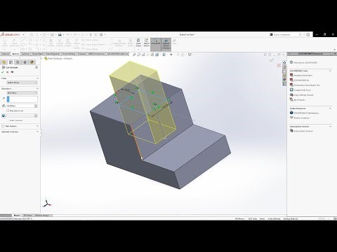The width and height of the screenshot is (337, 252).
Task: Open Custom Properties task pane tab
Action: (x=284, y=84)
